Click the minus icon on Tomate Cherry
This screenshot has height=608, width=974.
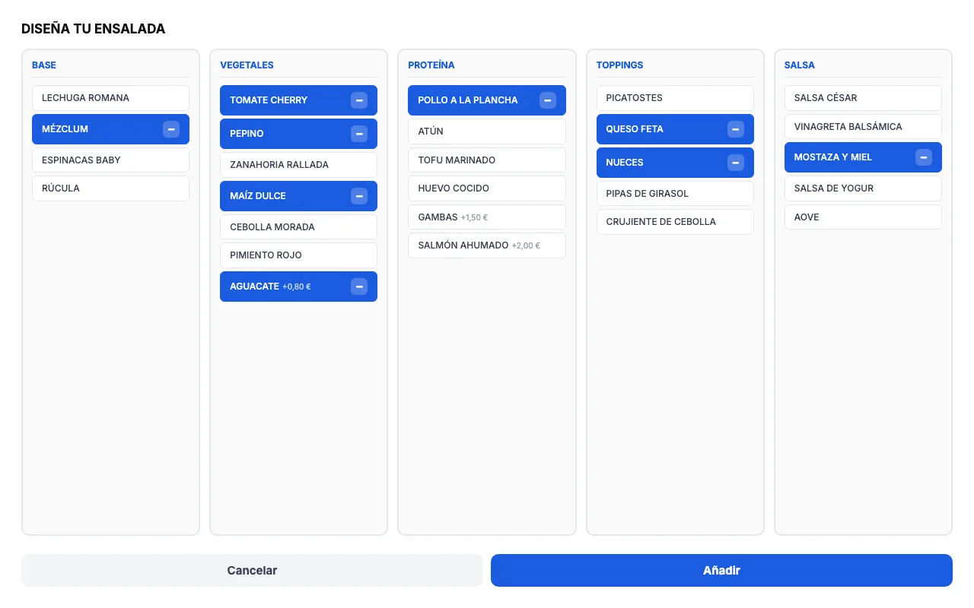pos(359,100)
